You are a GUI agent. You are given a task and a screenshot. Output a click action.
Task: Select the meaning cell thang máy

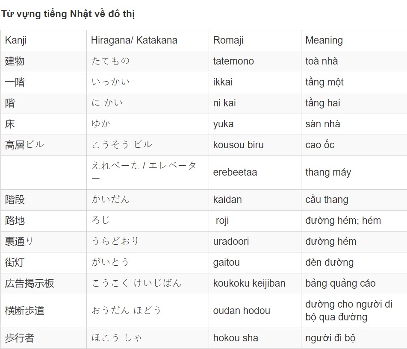click(354, 173)
